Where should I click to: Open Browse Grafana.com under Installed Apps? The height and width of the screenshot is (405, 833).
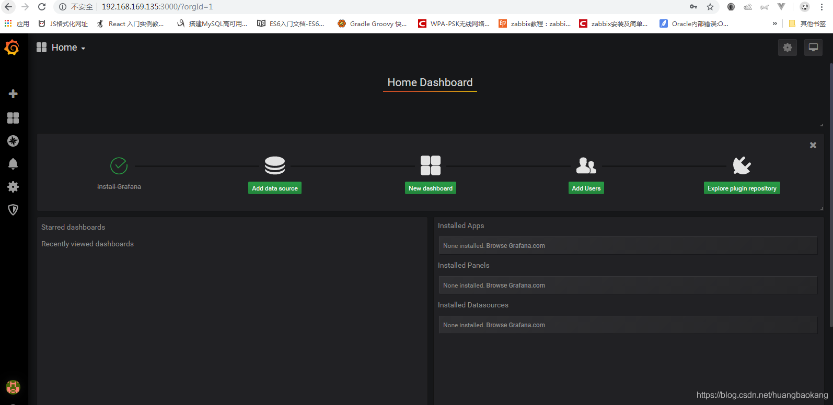pos(516,246)
